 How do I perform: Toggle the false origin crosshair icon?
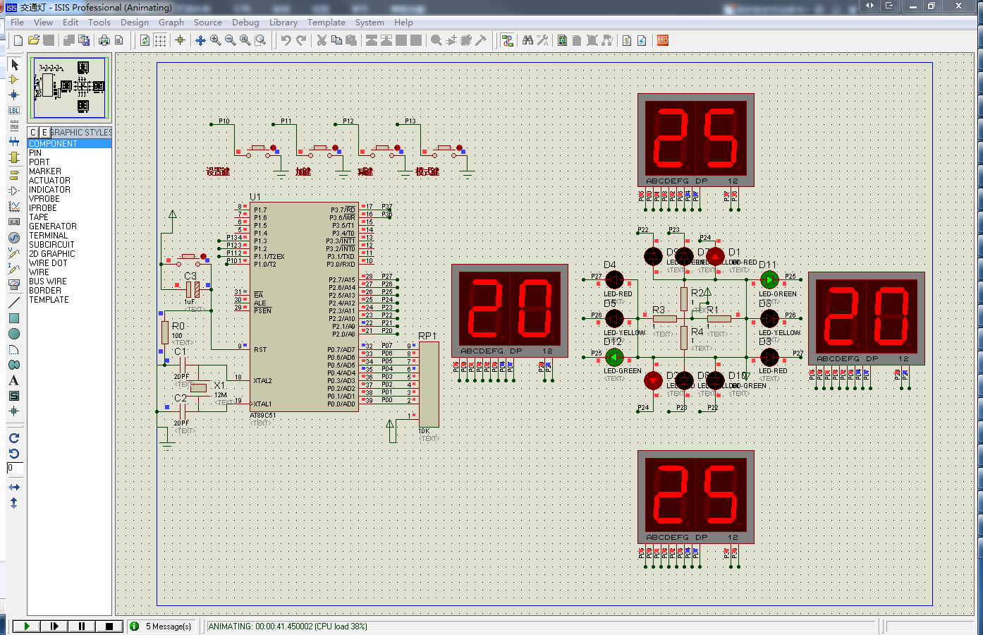point(181,40)
